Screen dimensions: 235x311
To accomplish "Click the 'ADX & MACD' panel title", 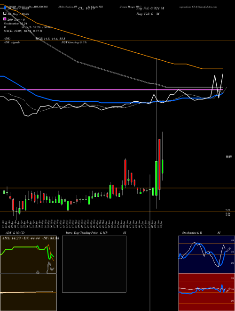I will [x=15, y=233].
